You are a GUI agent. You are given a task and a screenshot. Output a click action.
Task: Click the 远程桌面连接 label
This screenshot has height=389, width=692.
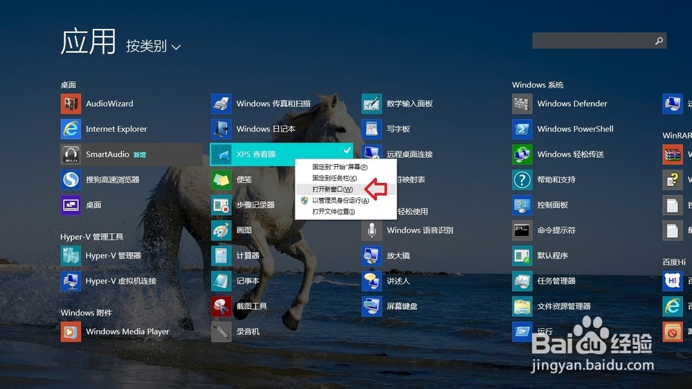click(x=410, y=154)
